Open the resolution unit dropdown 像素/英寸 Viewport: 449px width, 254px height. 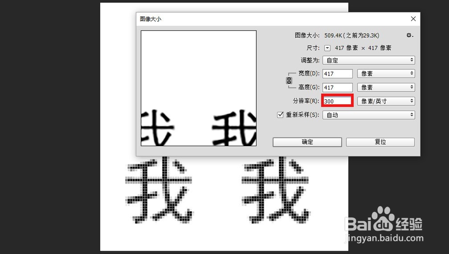click(386, 101)
